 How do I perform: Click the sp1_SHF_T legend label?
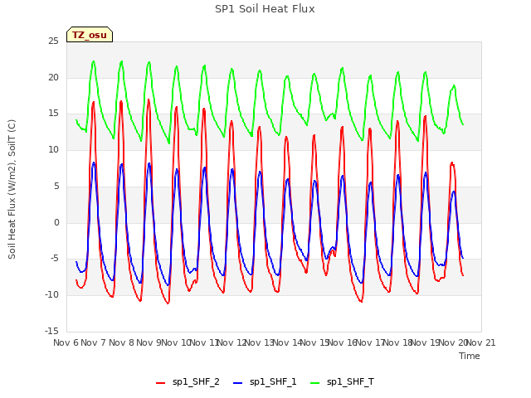click(350, 381)
